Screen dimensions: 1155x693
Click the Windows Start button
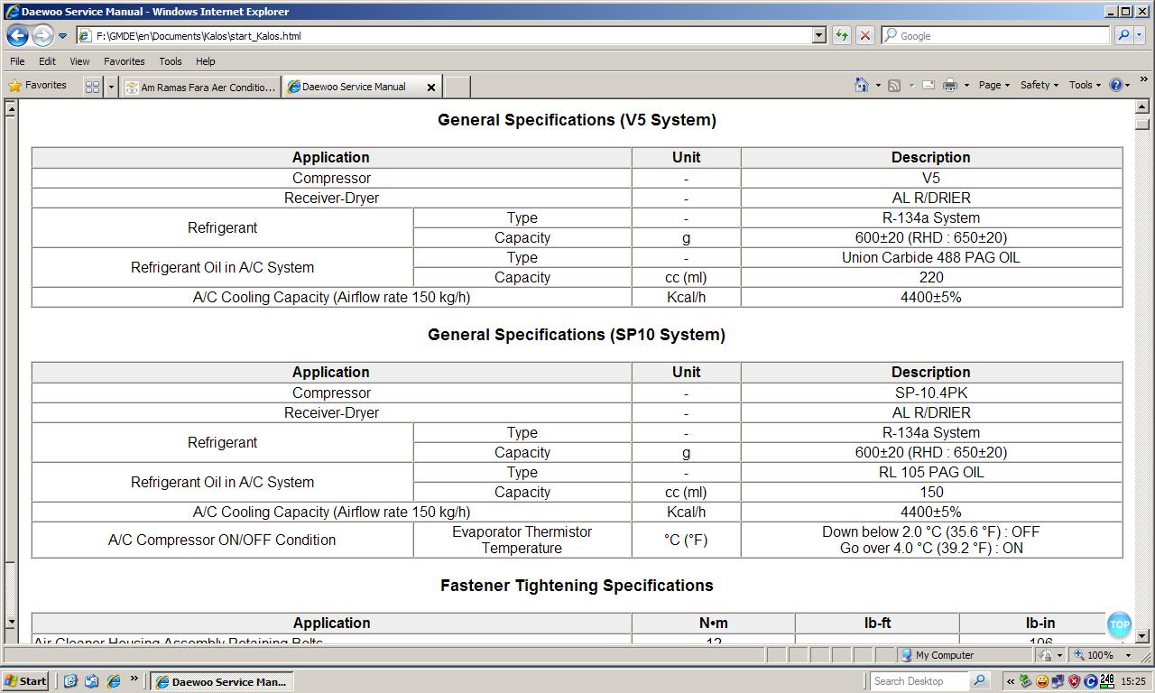(25, 681)
